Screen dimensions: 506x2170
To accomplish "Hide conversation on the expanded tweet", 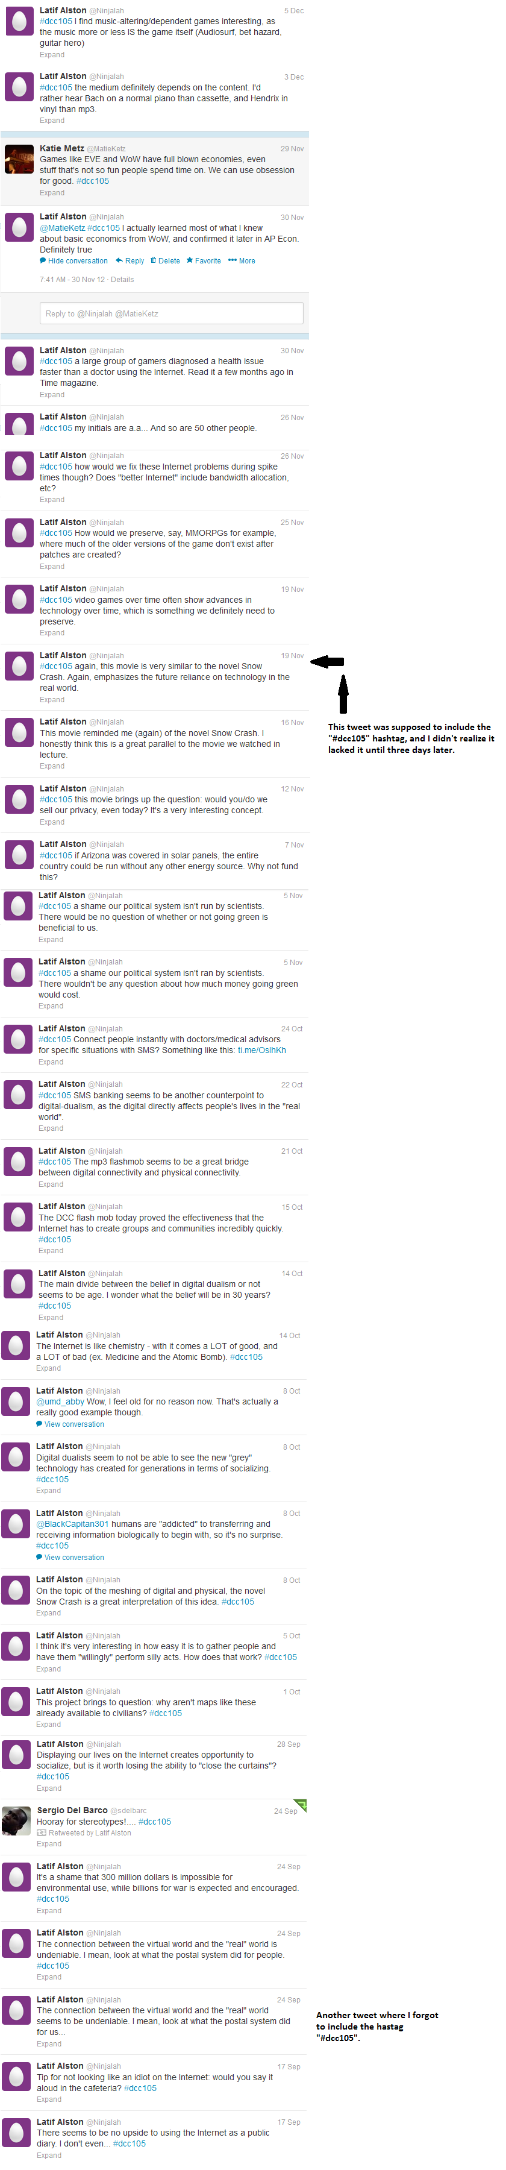I will (x=73, y=261).
